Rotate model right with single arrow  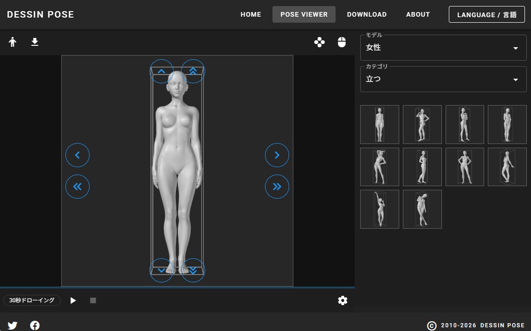[x=277, y=155]
